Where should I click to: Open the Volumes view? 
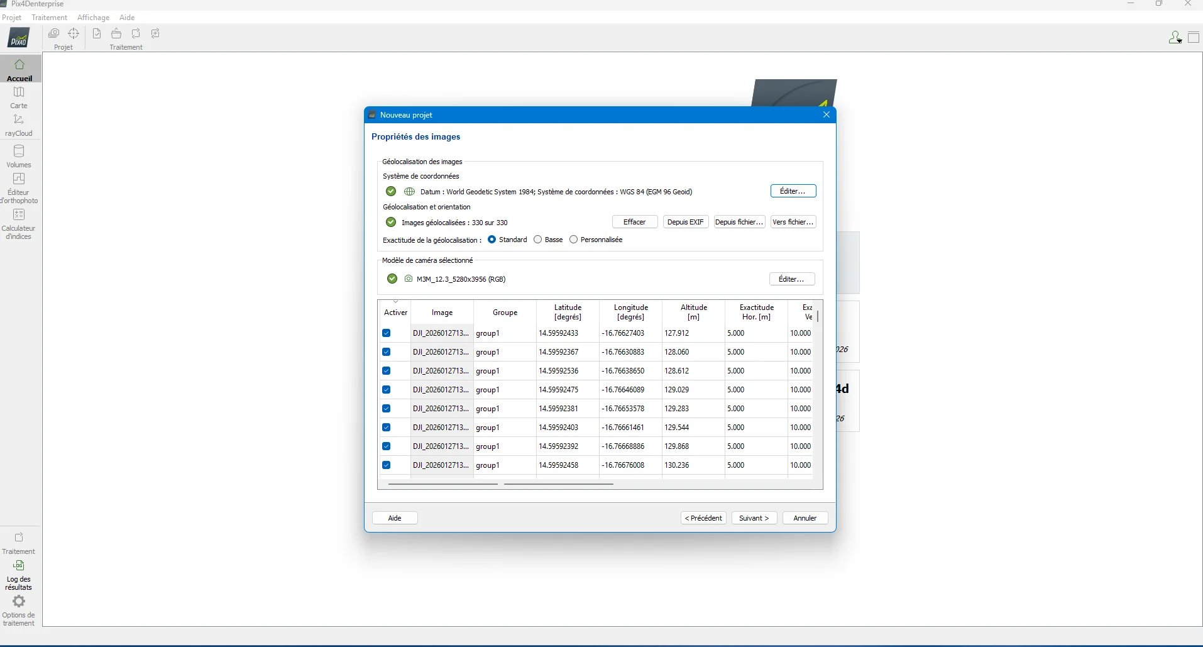19,157
